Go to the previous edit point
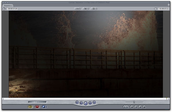The height and width of the screenshot is (112, 172). 77,102
